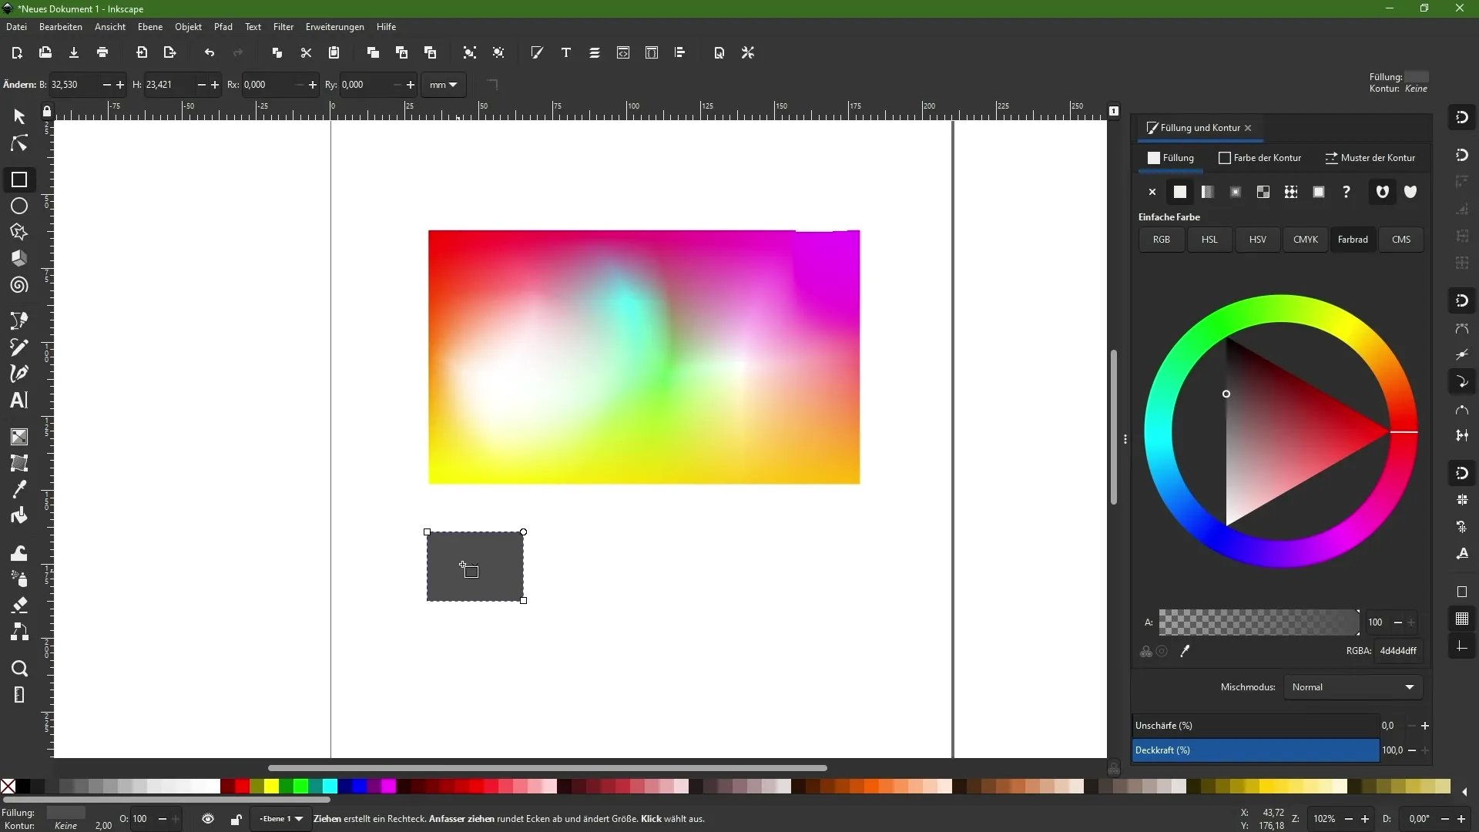This screenshot has width=1479, height=832.
Task: Select the CMYK color mode button
Action: 1306,240
